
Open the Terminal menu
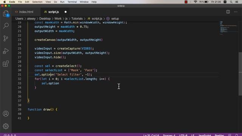(x=72, y=2)
